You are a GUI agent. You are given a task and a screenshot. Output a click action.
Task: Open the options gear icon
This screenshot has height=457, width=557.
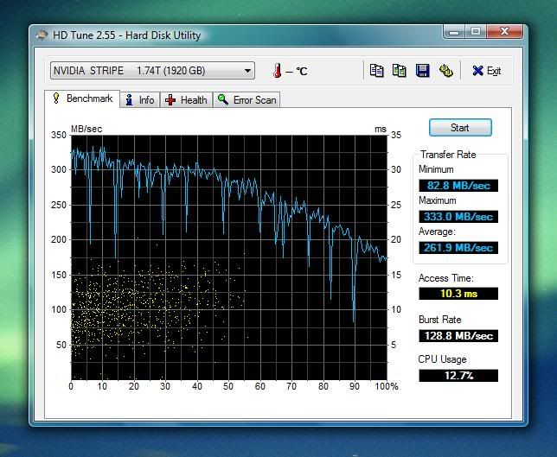(445, 70)
